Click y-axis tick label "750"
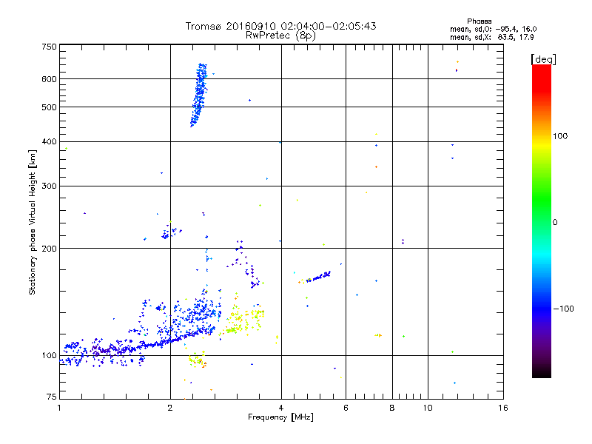 coord(49,47)
